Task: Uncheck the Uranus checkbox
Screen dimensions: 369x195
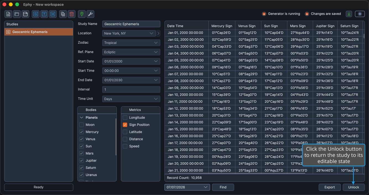Action: point(82,175)
